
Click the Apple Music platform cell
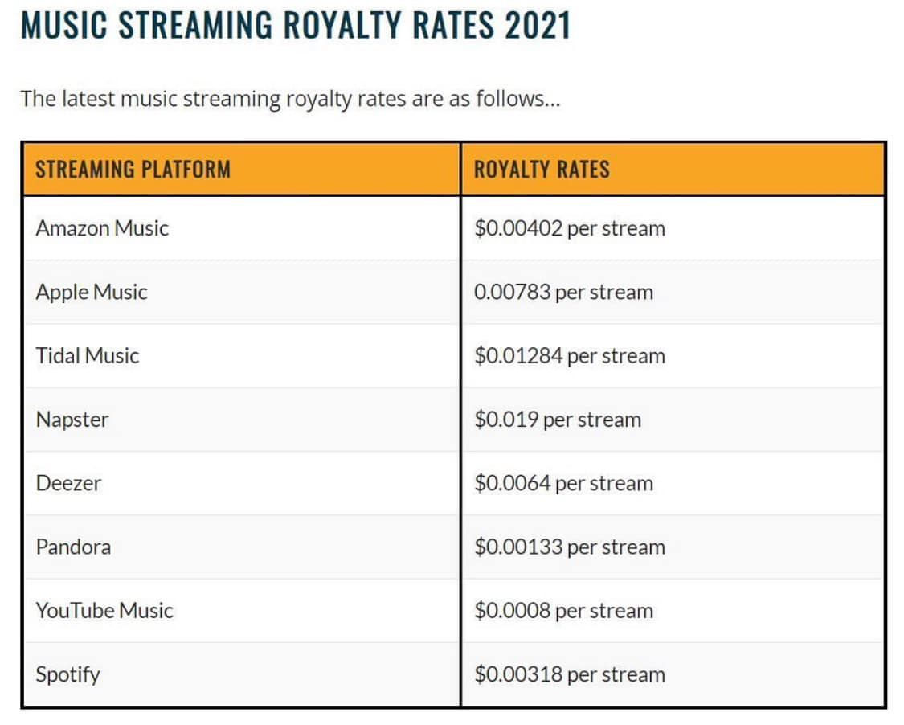point(92,292)
